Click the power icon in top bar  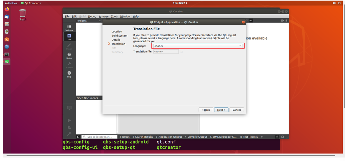click(x=339, y=3)
